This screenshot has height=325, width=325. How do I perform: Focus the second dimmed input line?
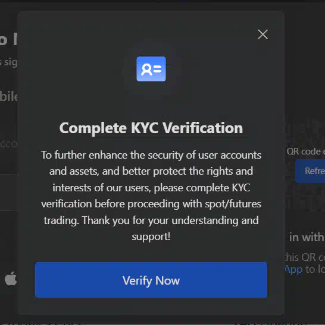9,193
